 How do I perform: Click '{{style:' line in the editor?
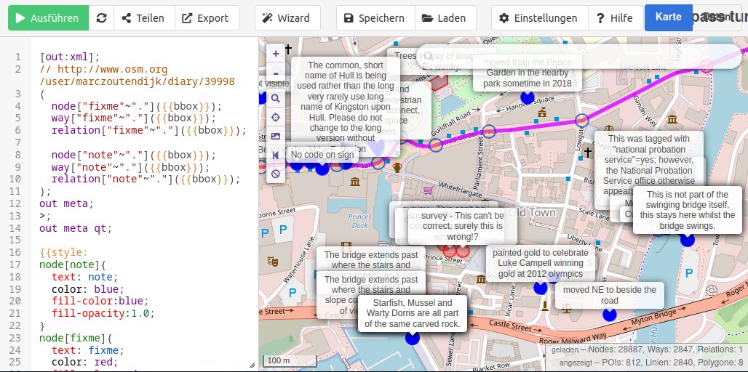tap(64, 252)
